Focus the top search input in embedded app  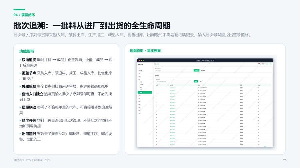pos(174,70)
